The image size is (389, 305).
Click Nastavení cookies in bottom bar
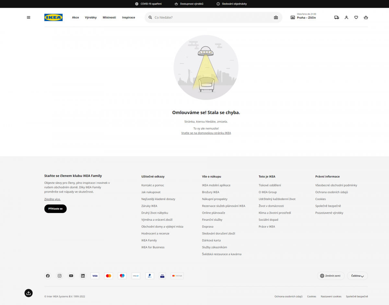point(331,297)
